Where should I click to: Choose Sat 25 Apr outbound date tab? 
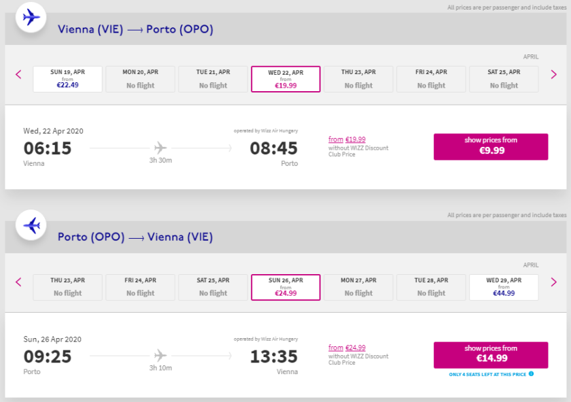[x=504, y=79]
